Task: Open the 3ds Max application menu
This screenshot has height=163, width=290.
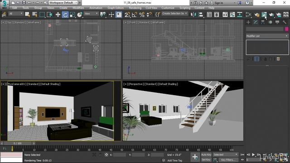Action: pyautogui.click(x=5, y=5)
